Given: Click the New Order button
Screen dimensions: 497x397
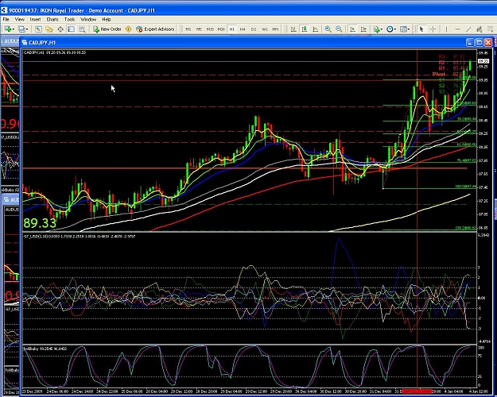Looking at the screenshot, I should tap(107, 29).
